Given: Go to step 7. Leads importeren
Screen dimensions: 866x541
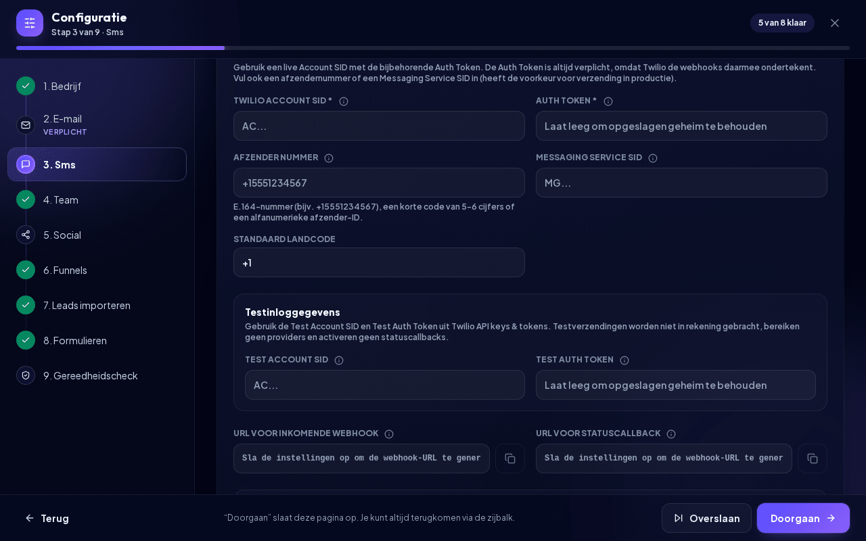Looking at the screenshot, I should tap(97, 305).
